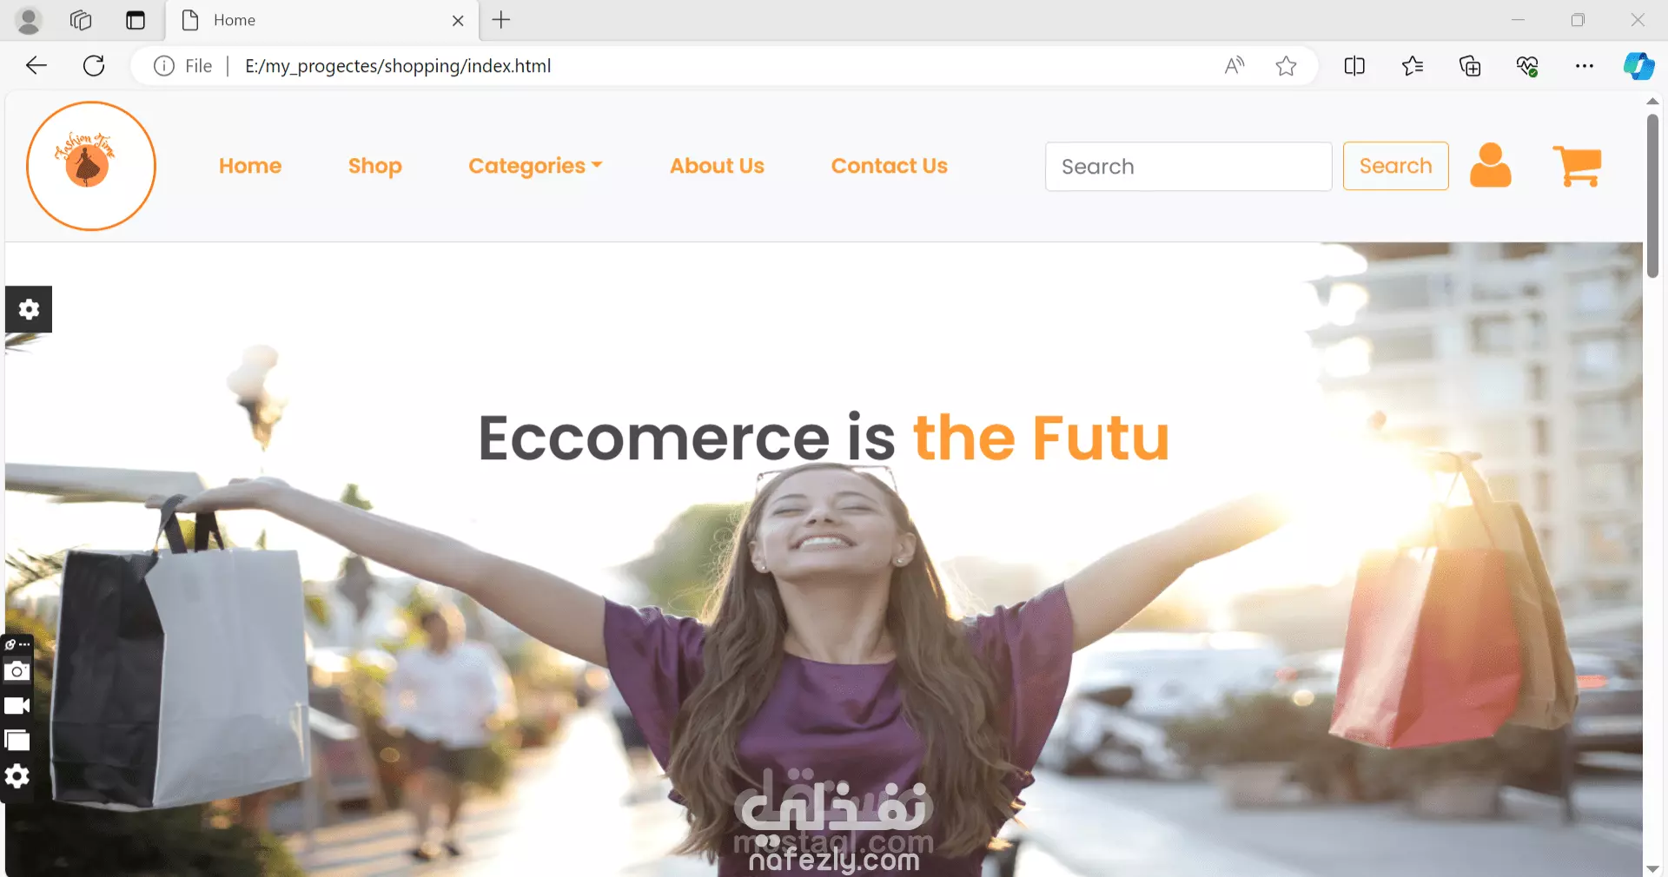Toggle split screen view
Viewport: 1668px width, 877px height.
[x=1354, y=66]
